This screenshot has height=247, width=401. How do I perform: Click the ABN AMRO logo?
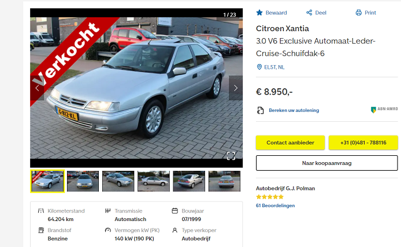pos(384,109)
